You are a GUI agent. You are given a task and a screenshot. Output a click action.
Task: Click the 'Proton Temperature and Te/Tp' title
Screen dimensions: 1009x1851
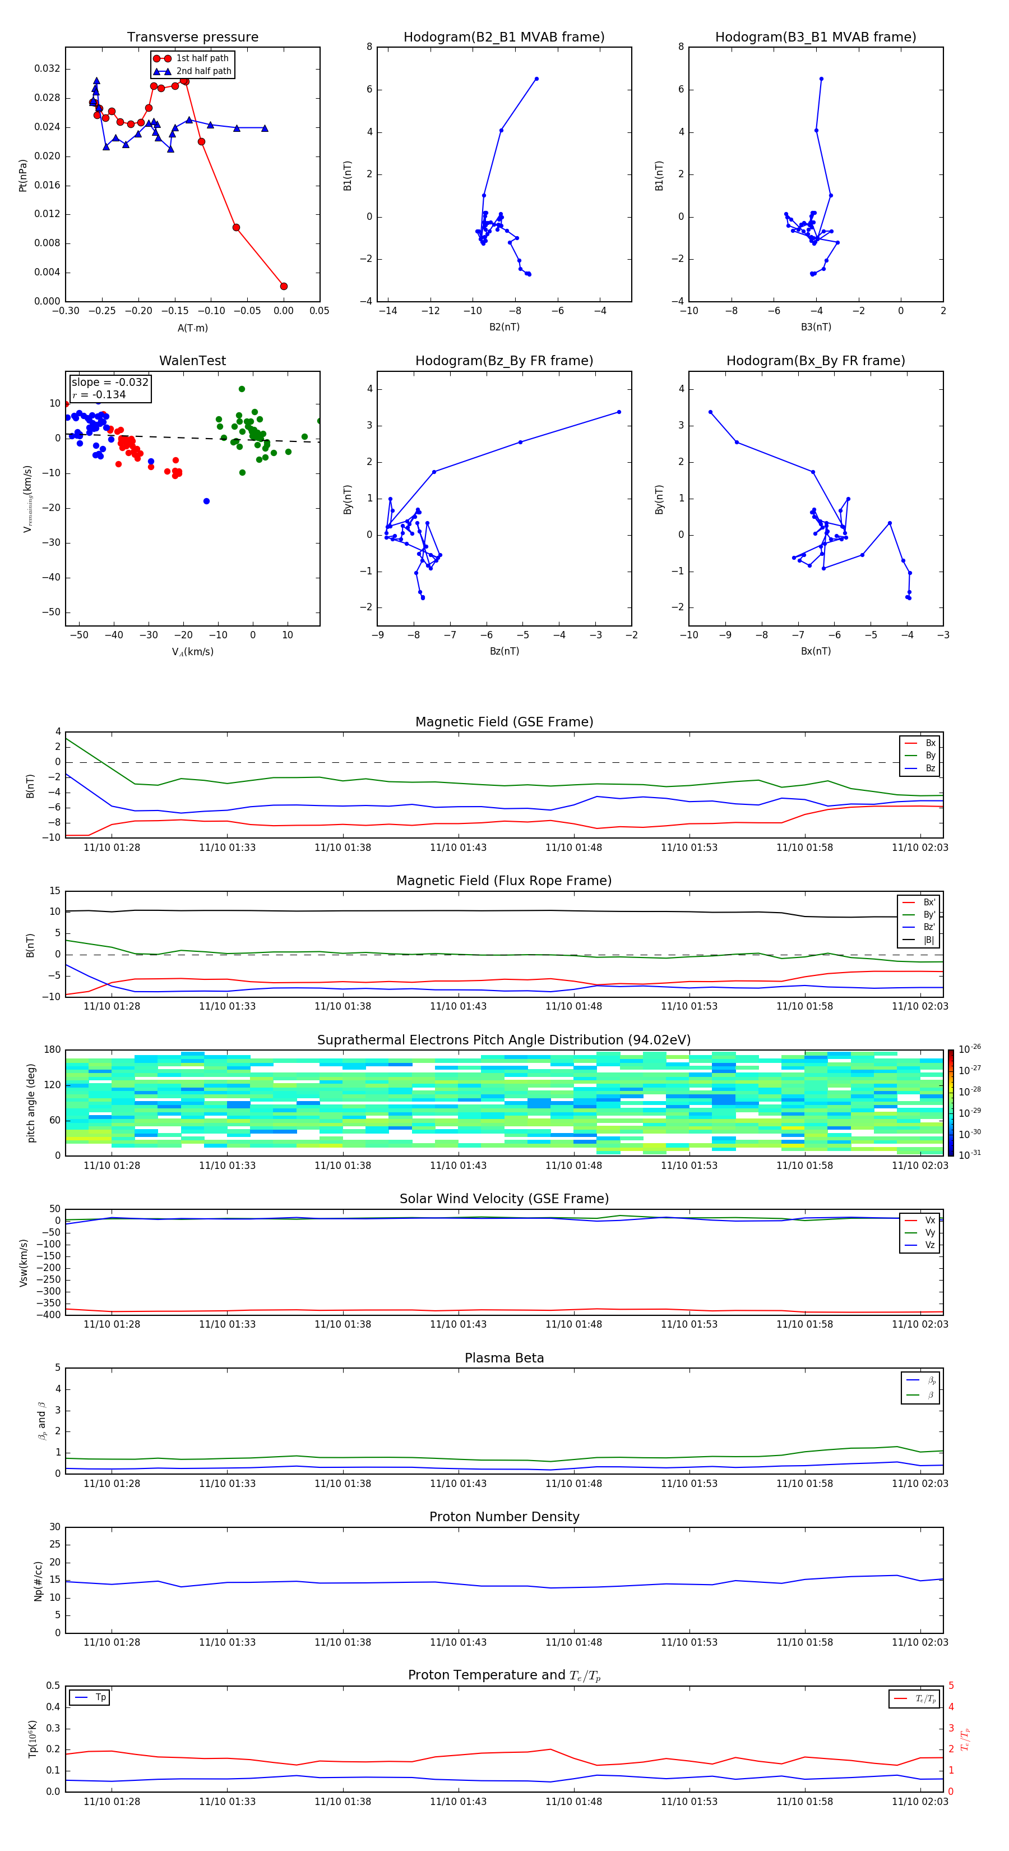pyautogui.click(x=504, y=1675)
